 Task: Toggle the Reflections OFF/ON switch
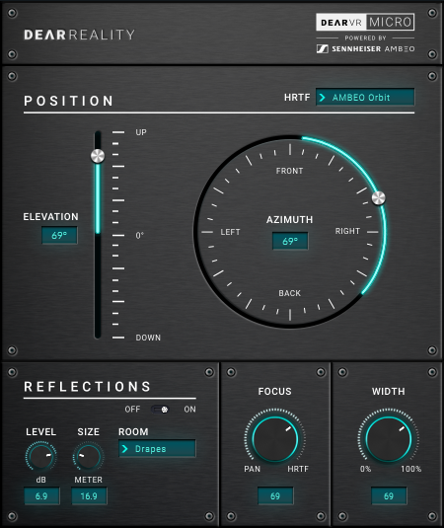tap(160, 410)
